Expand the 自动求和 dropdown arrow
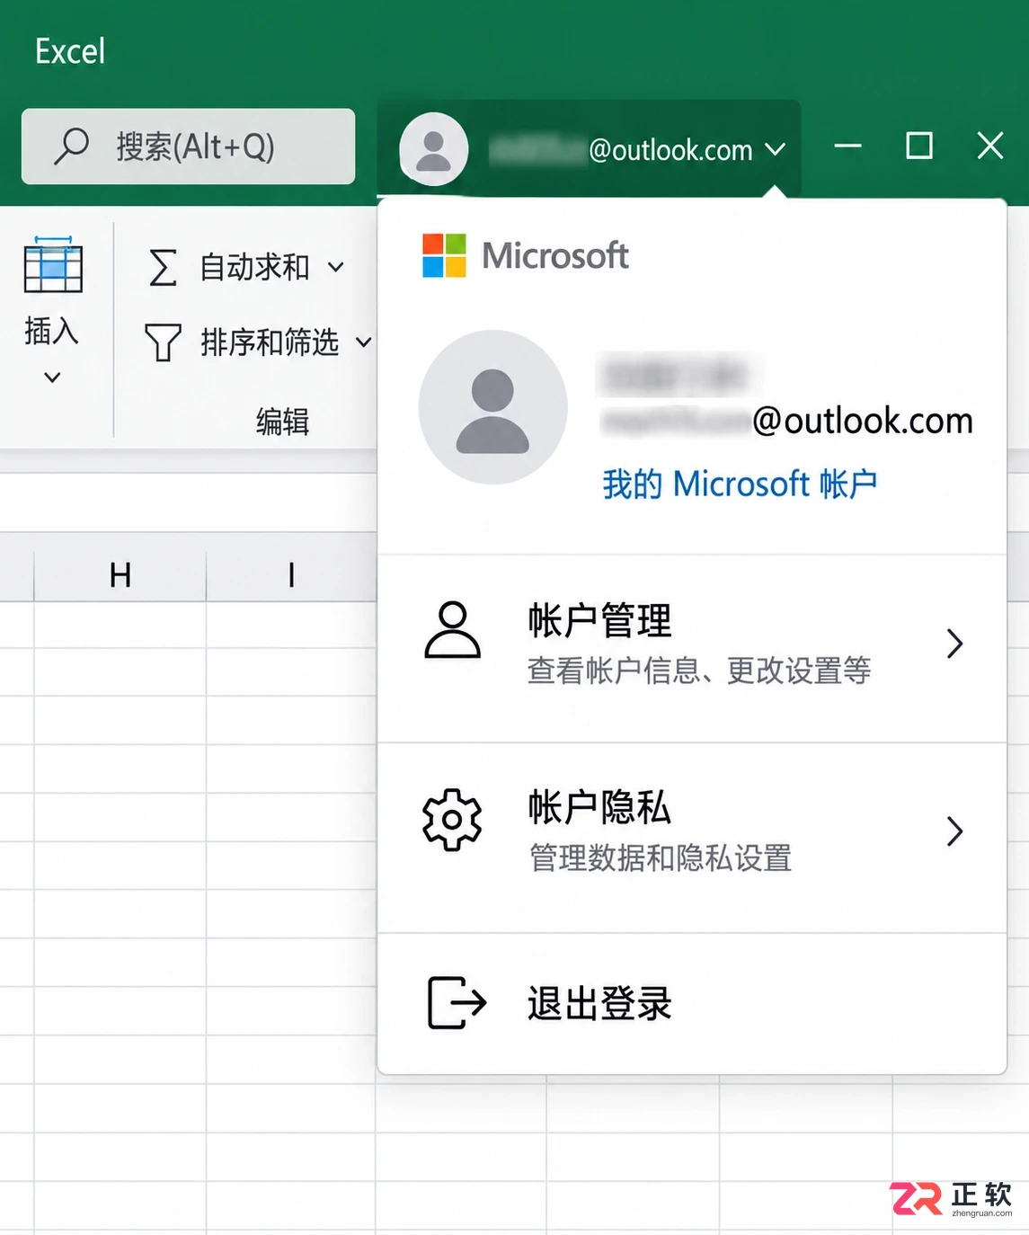Screen dimensions: 1029x1235 [x=336, y=267]
